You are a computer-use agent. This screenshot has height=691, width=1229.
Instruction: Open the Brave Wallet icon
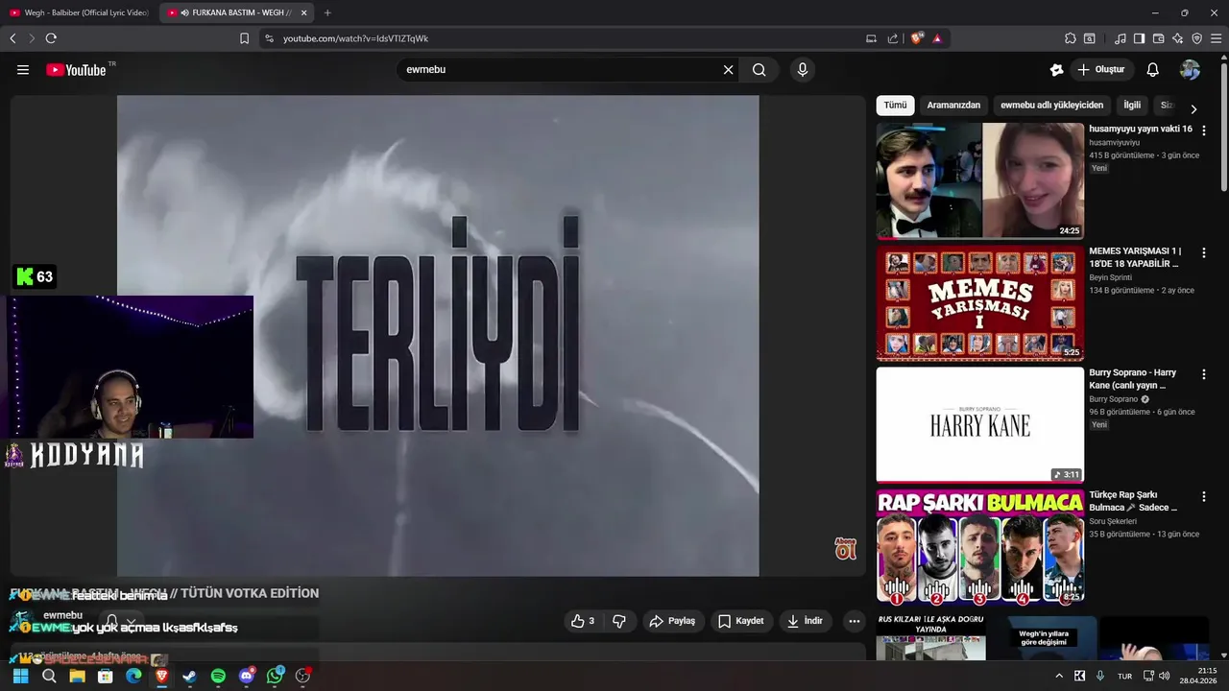(1158, 38)
